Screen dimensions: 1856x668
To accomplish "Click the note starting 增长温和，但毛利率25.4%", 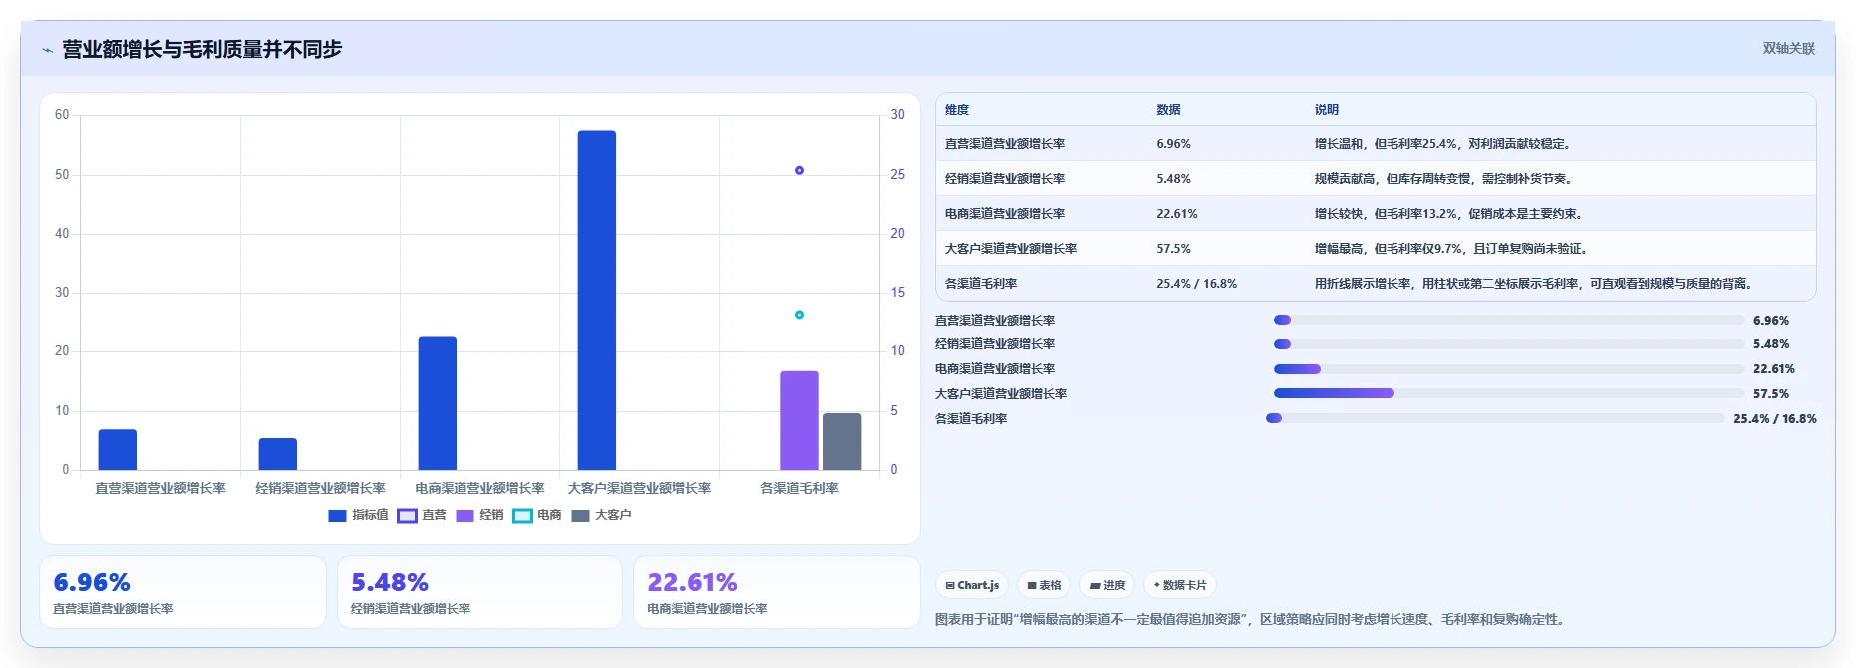I will pos(1444,144).
